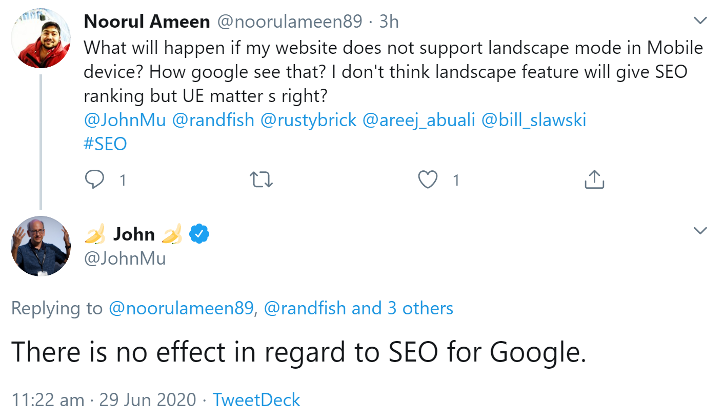The height and width of the screenshot is (420, 724).
Task: Click the reply icon on Noorul's tweet
Action: (94, 179)
